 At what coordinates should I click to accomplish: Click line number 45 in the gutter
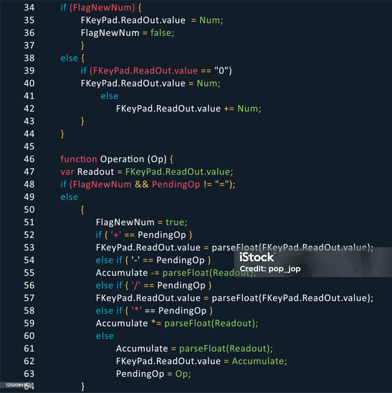point(29,146)
